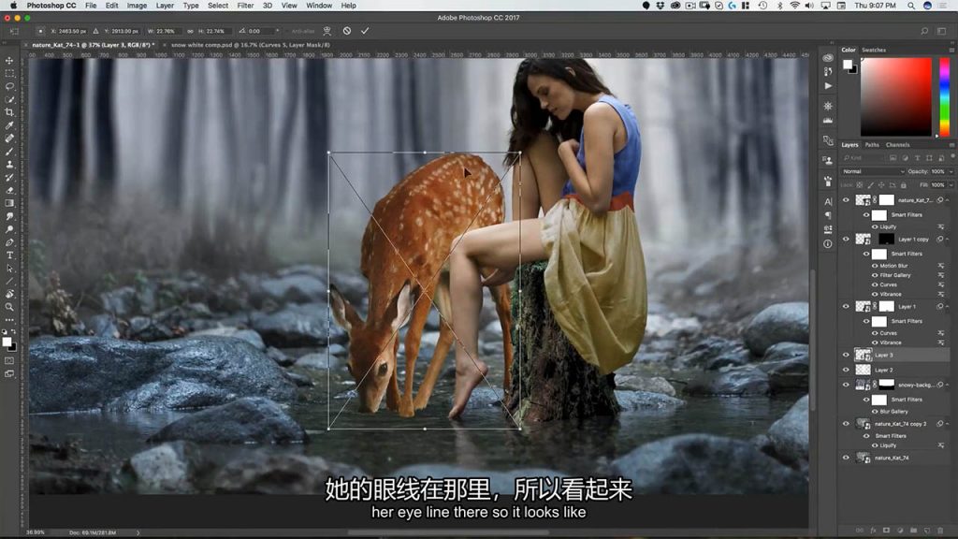
Task: Select the Layer 2 thumbnail
Action: coord(863,370)
